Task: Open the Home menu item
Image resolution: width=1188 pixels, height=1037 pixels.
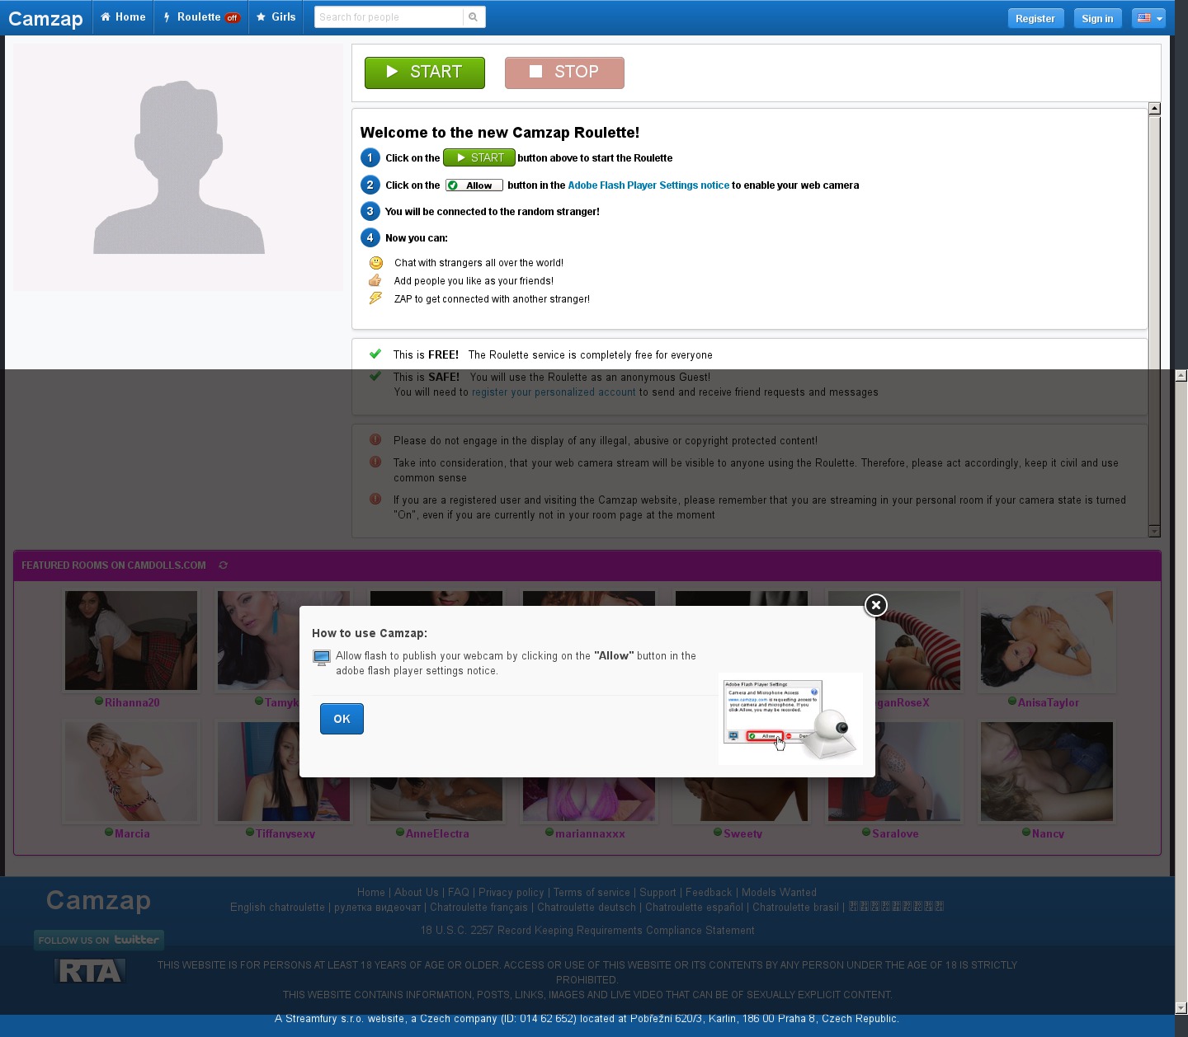Action: [123, 17]
